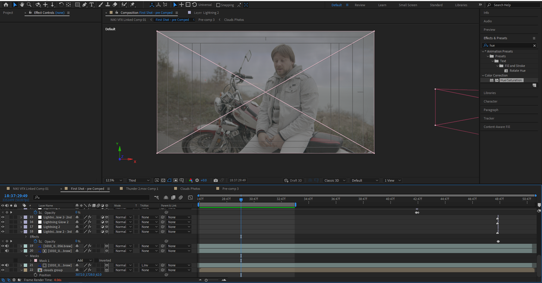Open the Mask 1 mode dropdown set to Add
The height and width of the screenshot is (283, 542).
84,261
